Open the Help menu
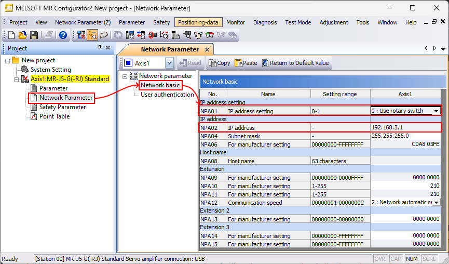The height and width of the screenshot is (264, 449). [x=411, y=22]
